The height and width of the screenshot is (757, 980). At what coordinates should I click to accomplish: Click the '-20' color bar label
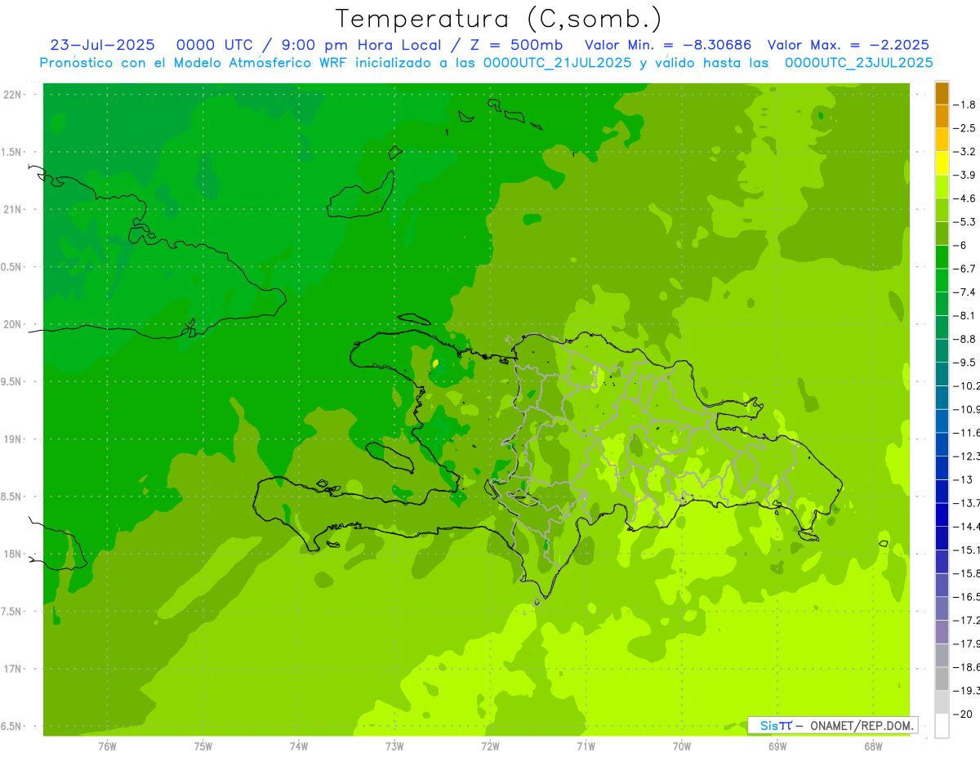[x=963, y=714]
